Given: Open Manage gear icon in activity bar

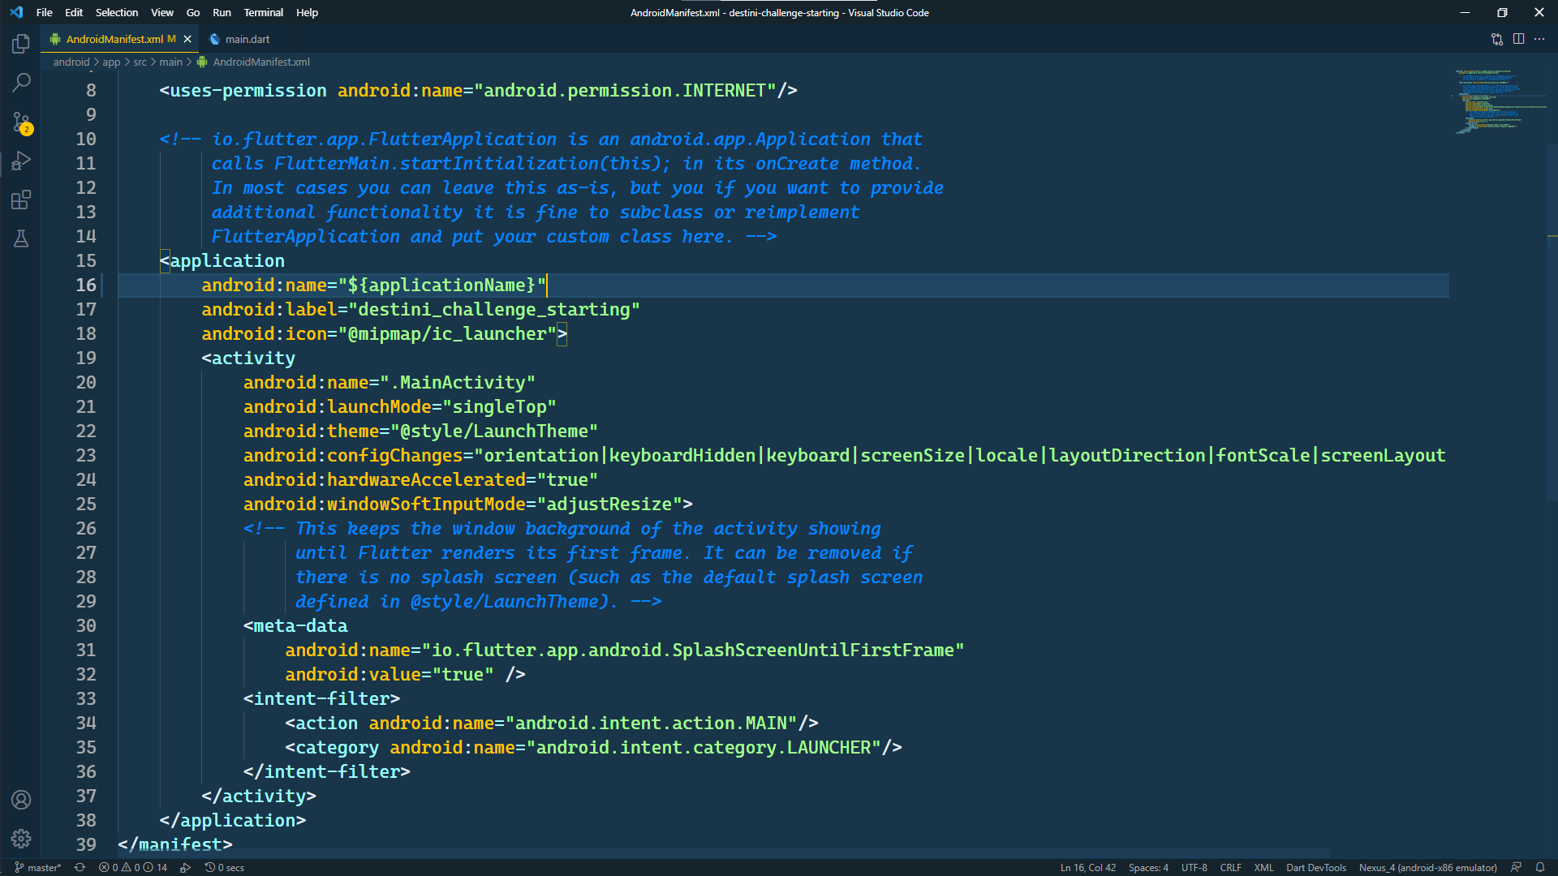Looking at the screenshot, I should click(21, 839).
